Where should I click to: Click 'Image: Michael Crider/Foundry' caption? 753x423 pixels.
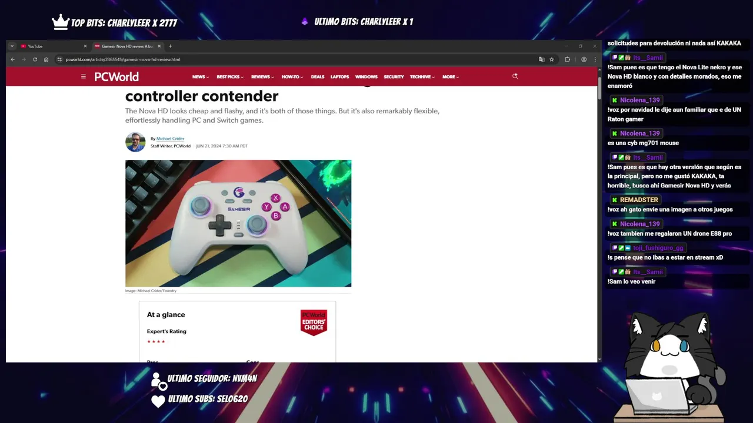point(151,291)
